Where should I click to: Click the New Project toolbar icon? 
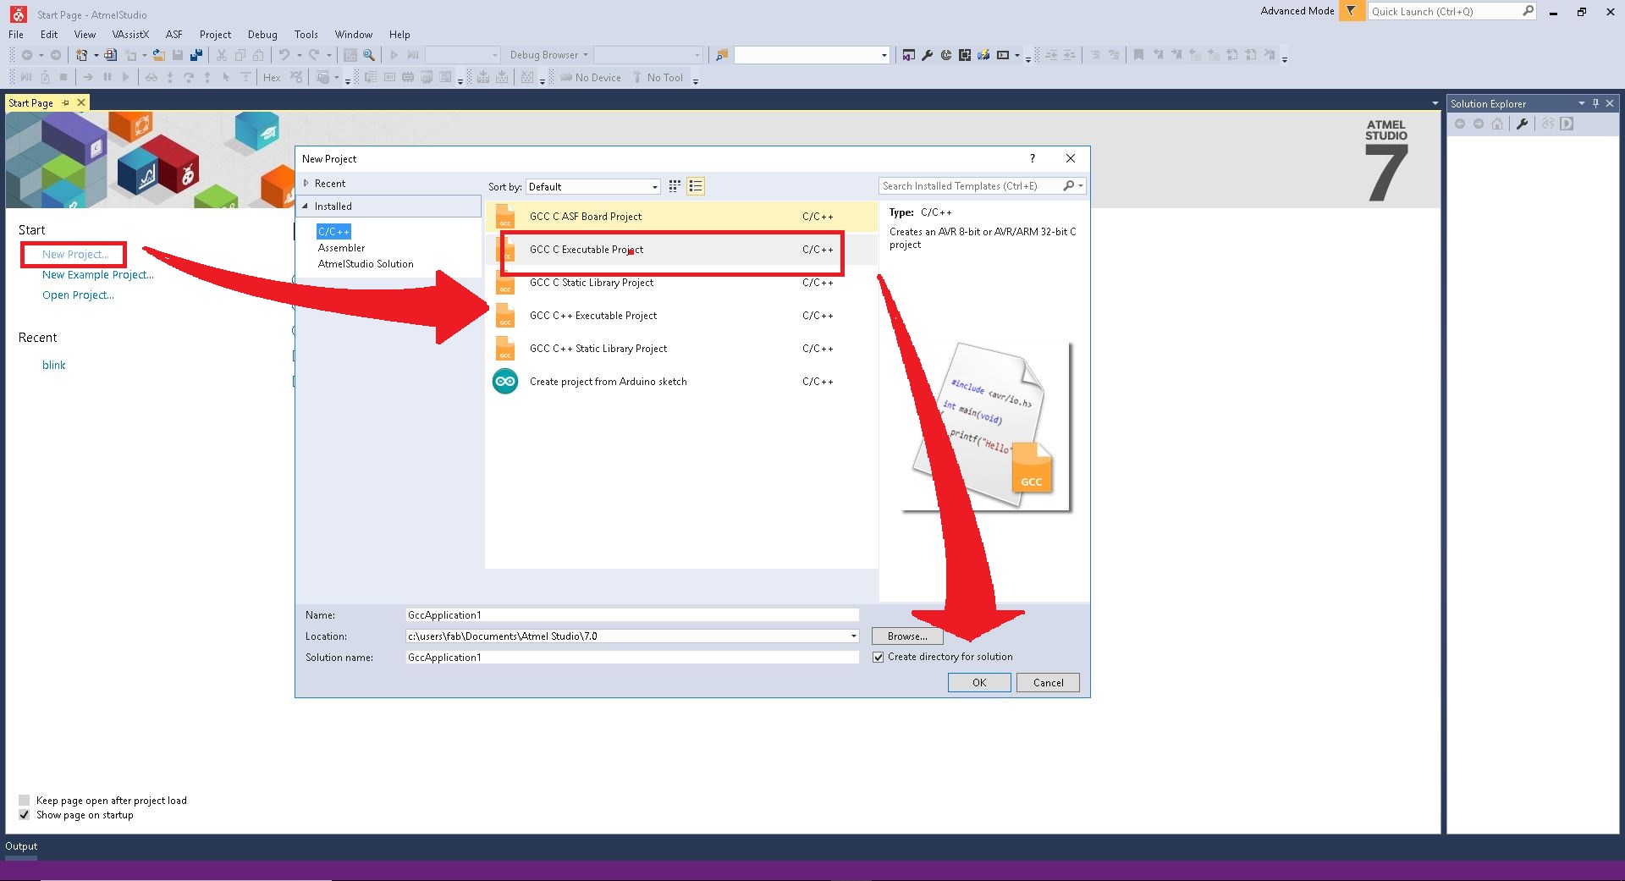coord(82,55)
